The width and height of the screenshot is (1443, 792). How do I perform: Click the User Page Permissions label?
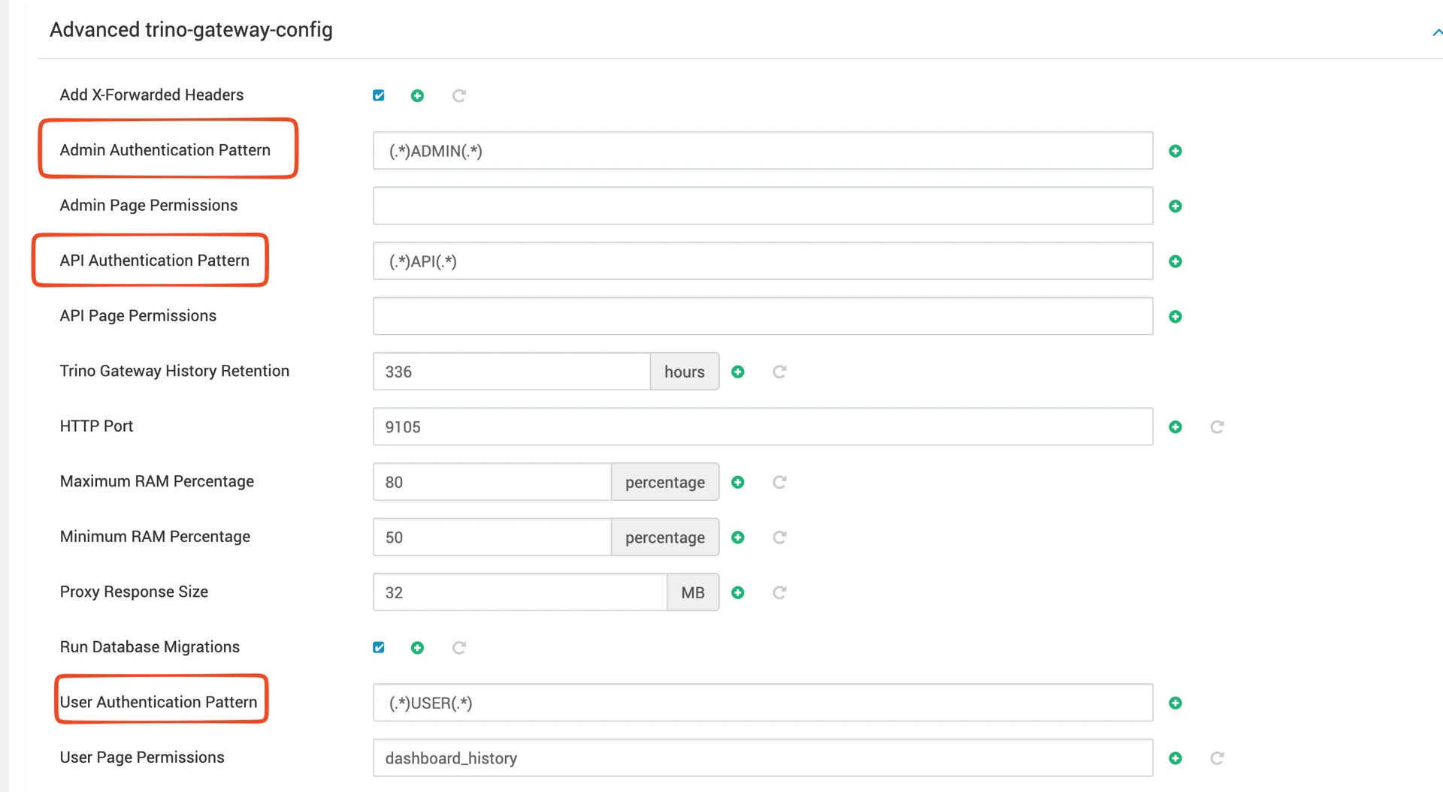point(142,757)
